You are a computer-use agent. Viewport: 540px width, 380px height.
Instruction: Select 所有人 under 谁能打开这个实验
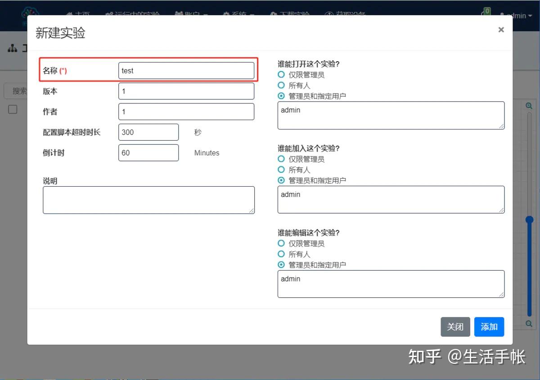281,85
